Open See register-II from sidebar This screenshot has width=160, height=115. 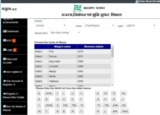click(x=12, y=72)
